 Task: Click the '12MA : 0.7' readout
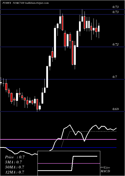click(14, 172)
